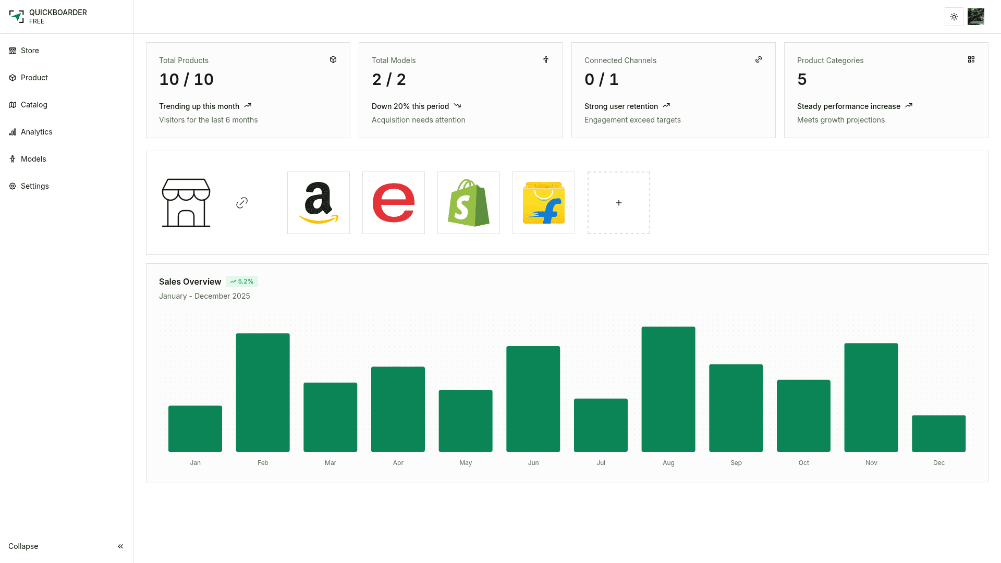The width and height of the screenshot is (1001, 563).
Task: Click the storefront shop icon
Action: tap(186, 203)
